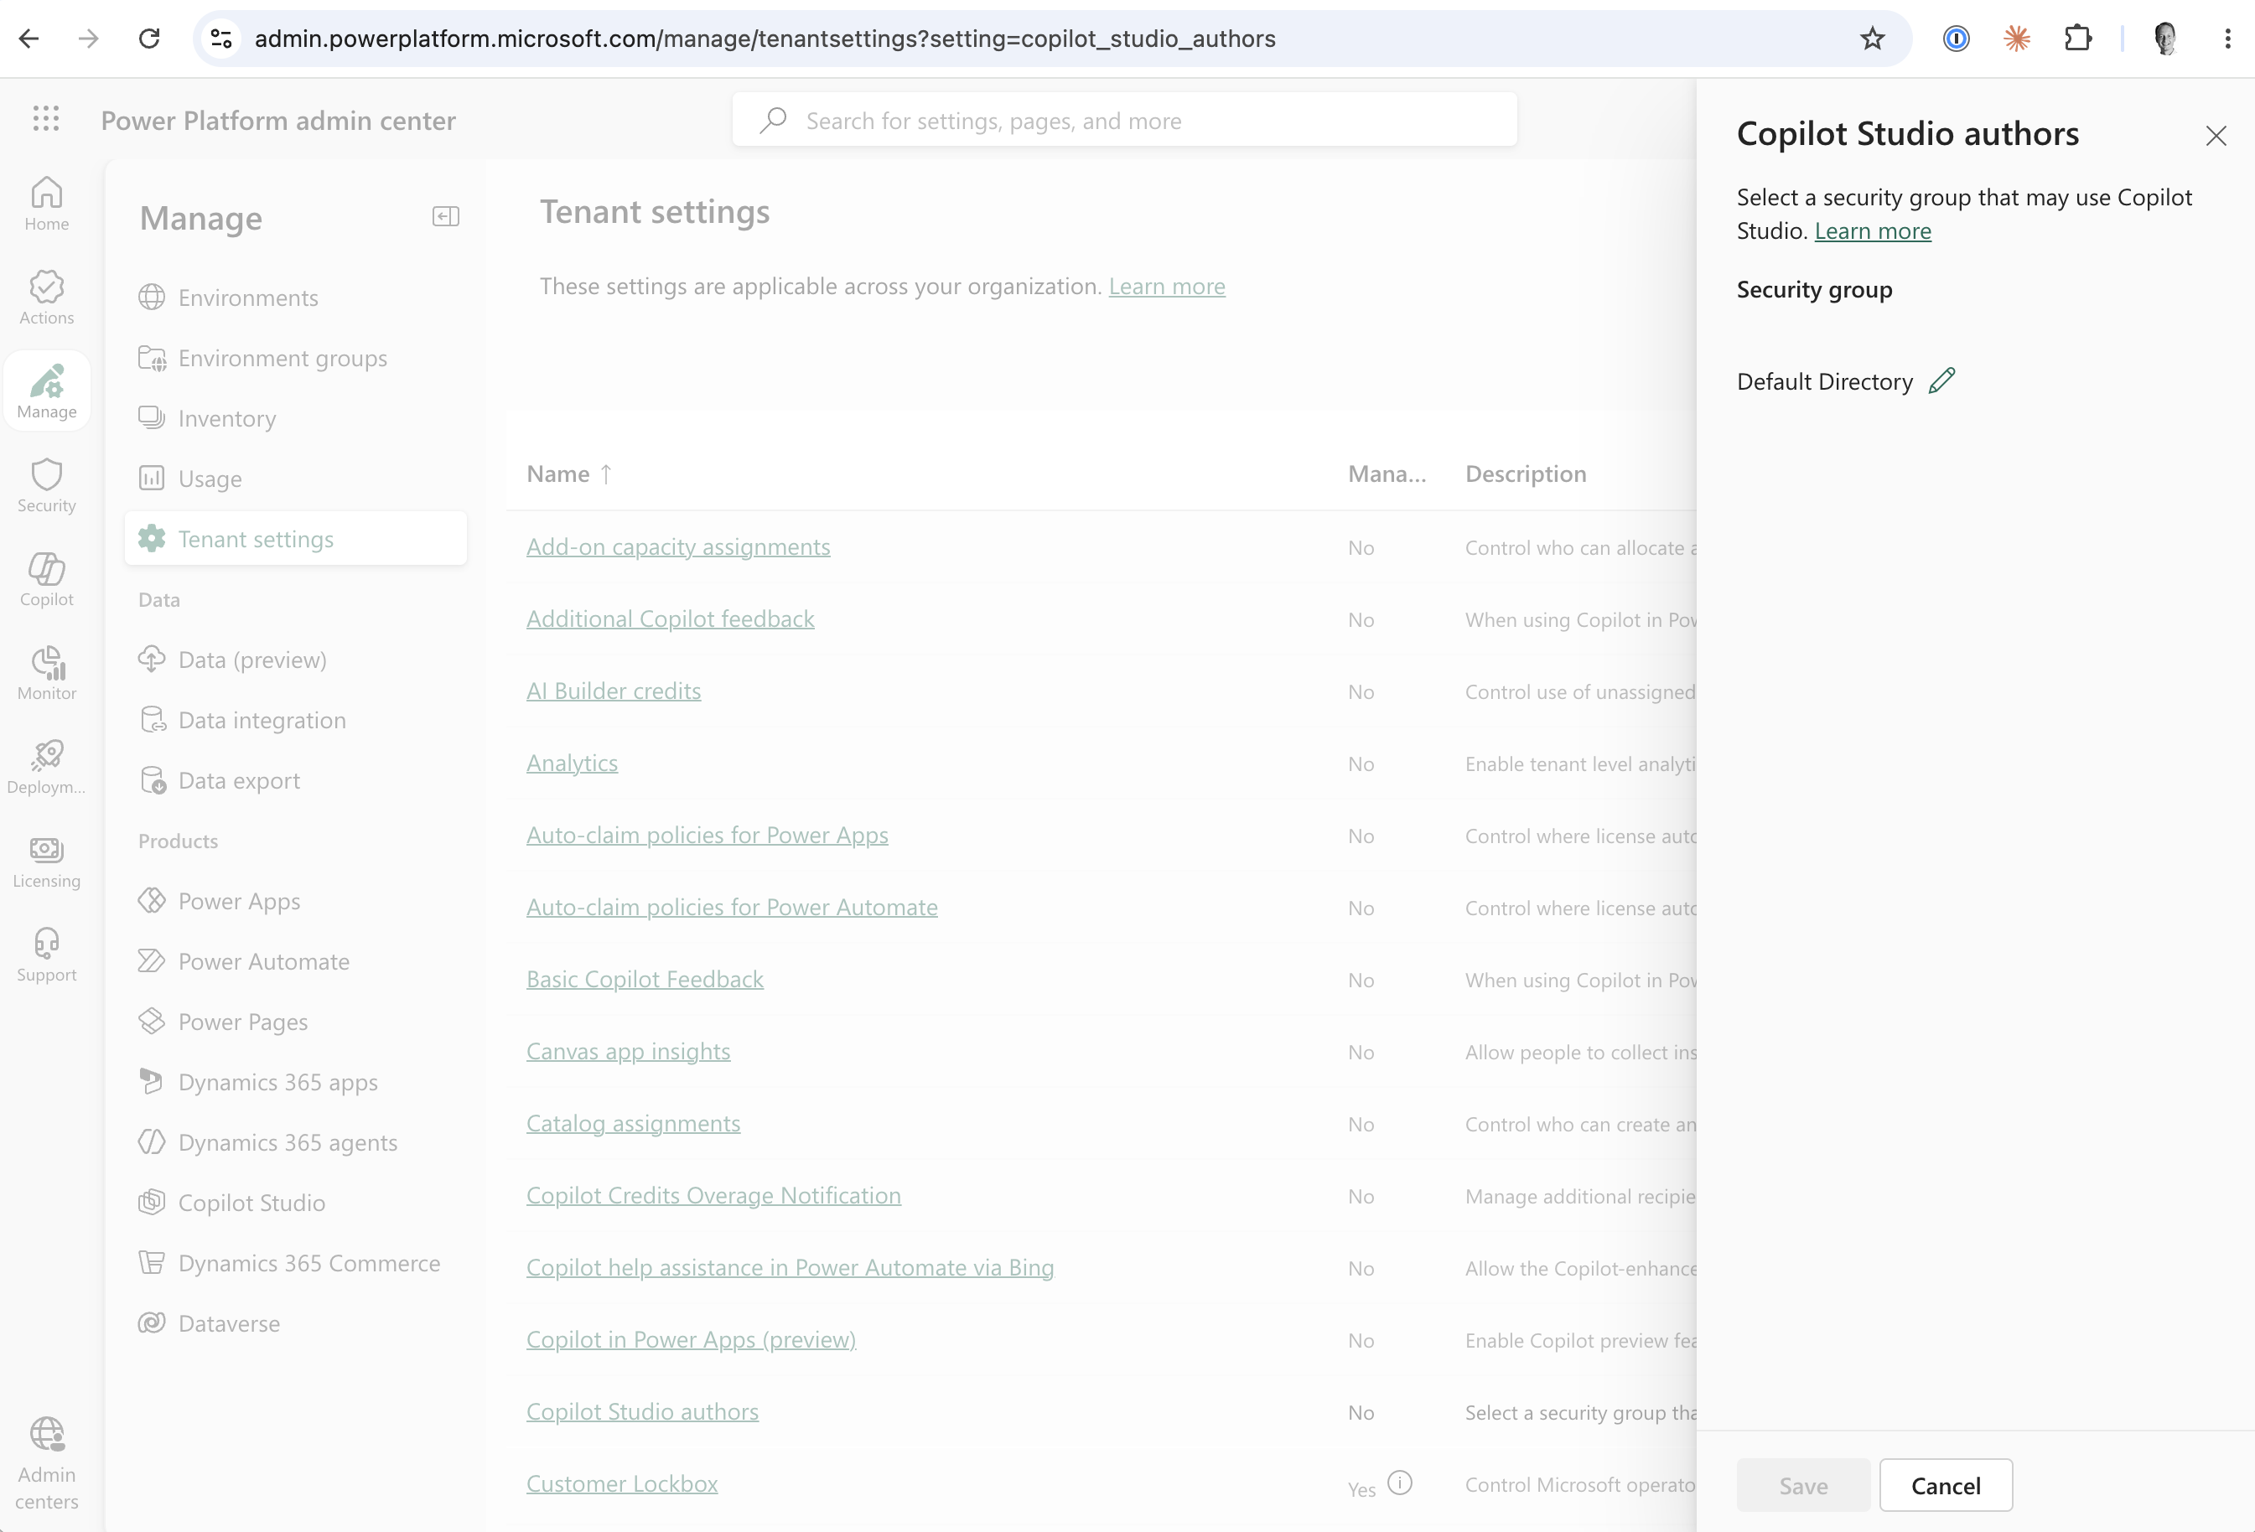Open Power Automate under Products
Viewport: 2255px width, 1532px height.
pyautogui.click(x=296, y=960)
